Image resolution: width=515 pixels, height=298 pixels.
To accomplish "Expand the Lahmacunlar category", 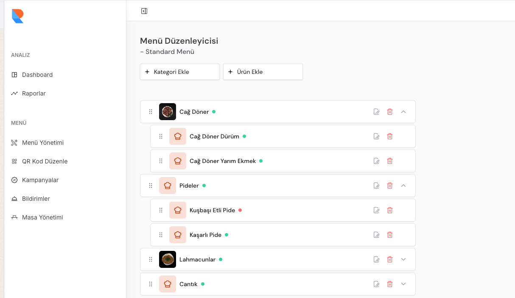I will click(403, 259).
